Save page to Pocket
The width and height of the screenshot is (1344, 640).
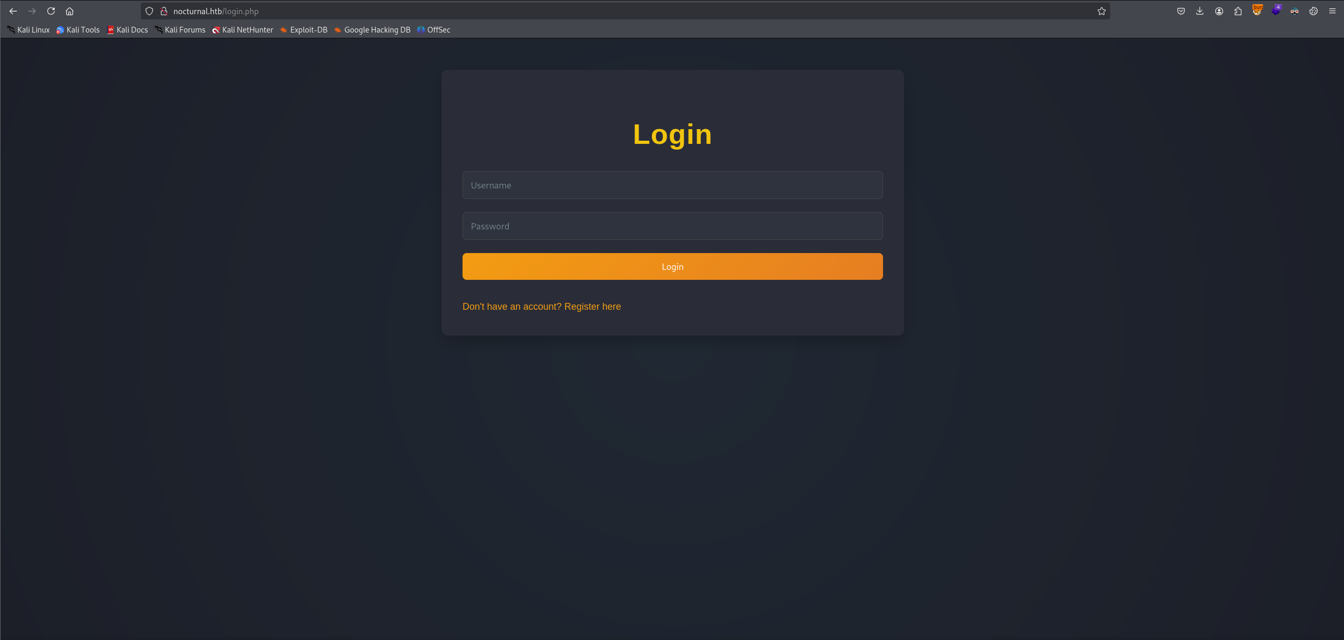pyautogui.click(x=1181, y=11)
